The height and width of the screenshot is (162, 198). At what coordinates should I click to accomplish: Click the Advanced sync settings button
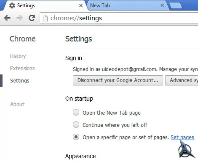coord(182,80)
